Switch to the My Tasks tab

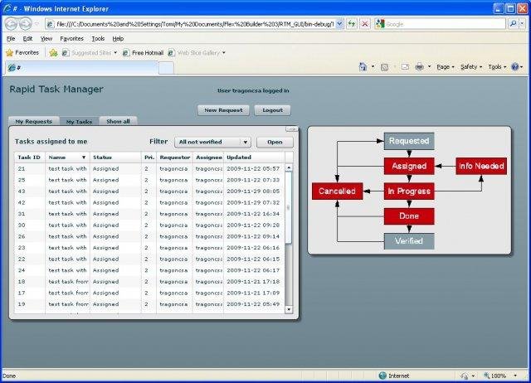point(80,122)
